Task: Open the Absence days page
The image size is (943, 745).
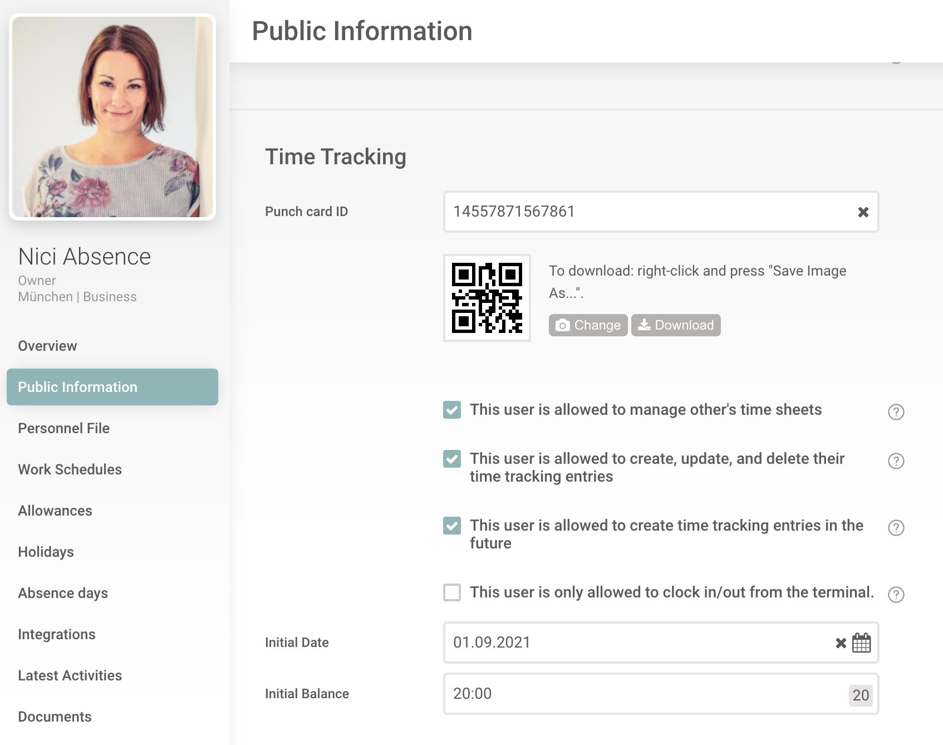Action: (63, 593)
